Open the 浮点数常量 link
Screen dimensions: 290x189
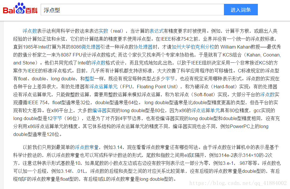coord(86,147)
